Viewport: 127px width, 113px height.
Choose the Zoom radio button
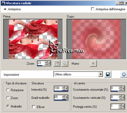[x=8, y=98]
